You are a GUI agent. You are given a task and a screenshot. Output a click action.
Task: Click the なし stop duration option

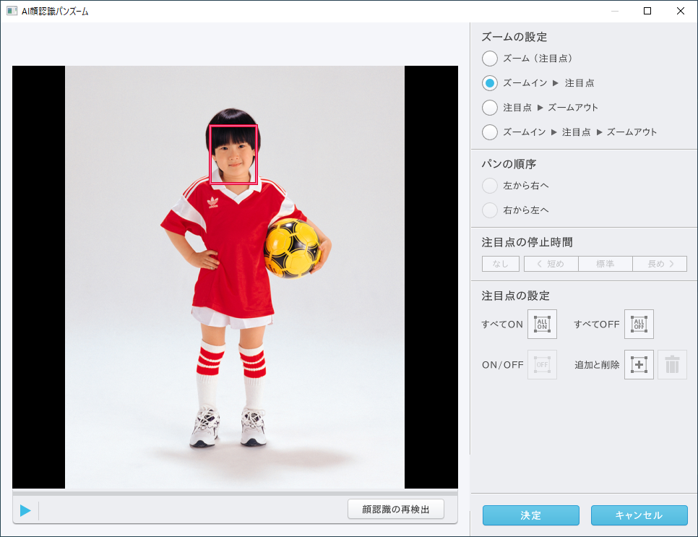click(500, 263)
